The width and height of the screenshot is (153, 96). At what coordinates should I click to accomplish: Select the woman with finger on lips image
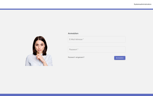(39, 51)
